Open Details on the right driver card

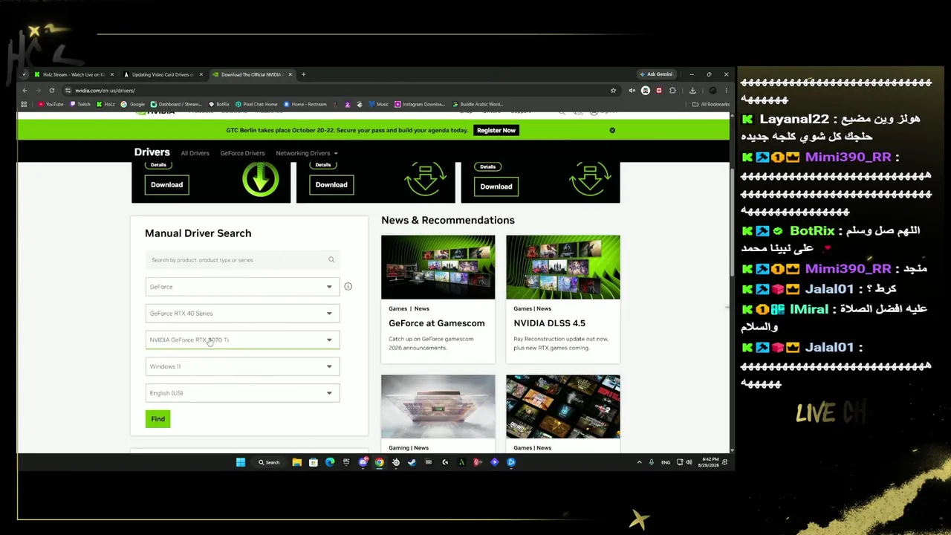(x=487, y=166)
